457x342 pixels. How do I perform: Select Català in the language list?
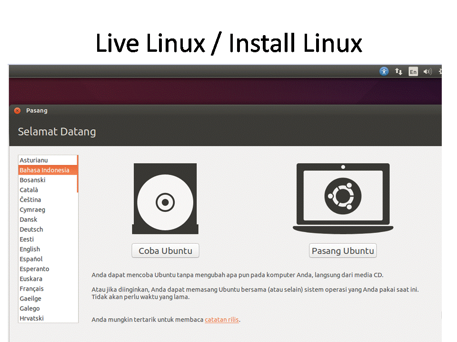(48, 190)
